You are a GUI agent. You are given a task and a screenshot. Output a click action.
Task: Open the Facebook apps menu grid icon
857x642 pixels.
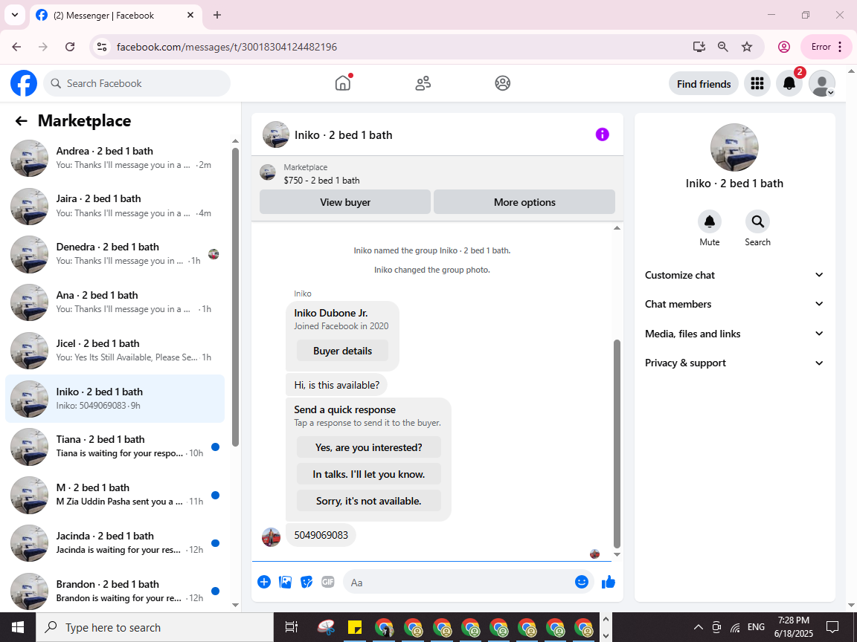tap(757, 83)
